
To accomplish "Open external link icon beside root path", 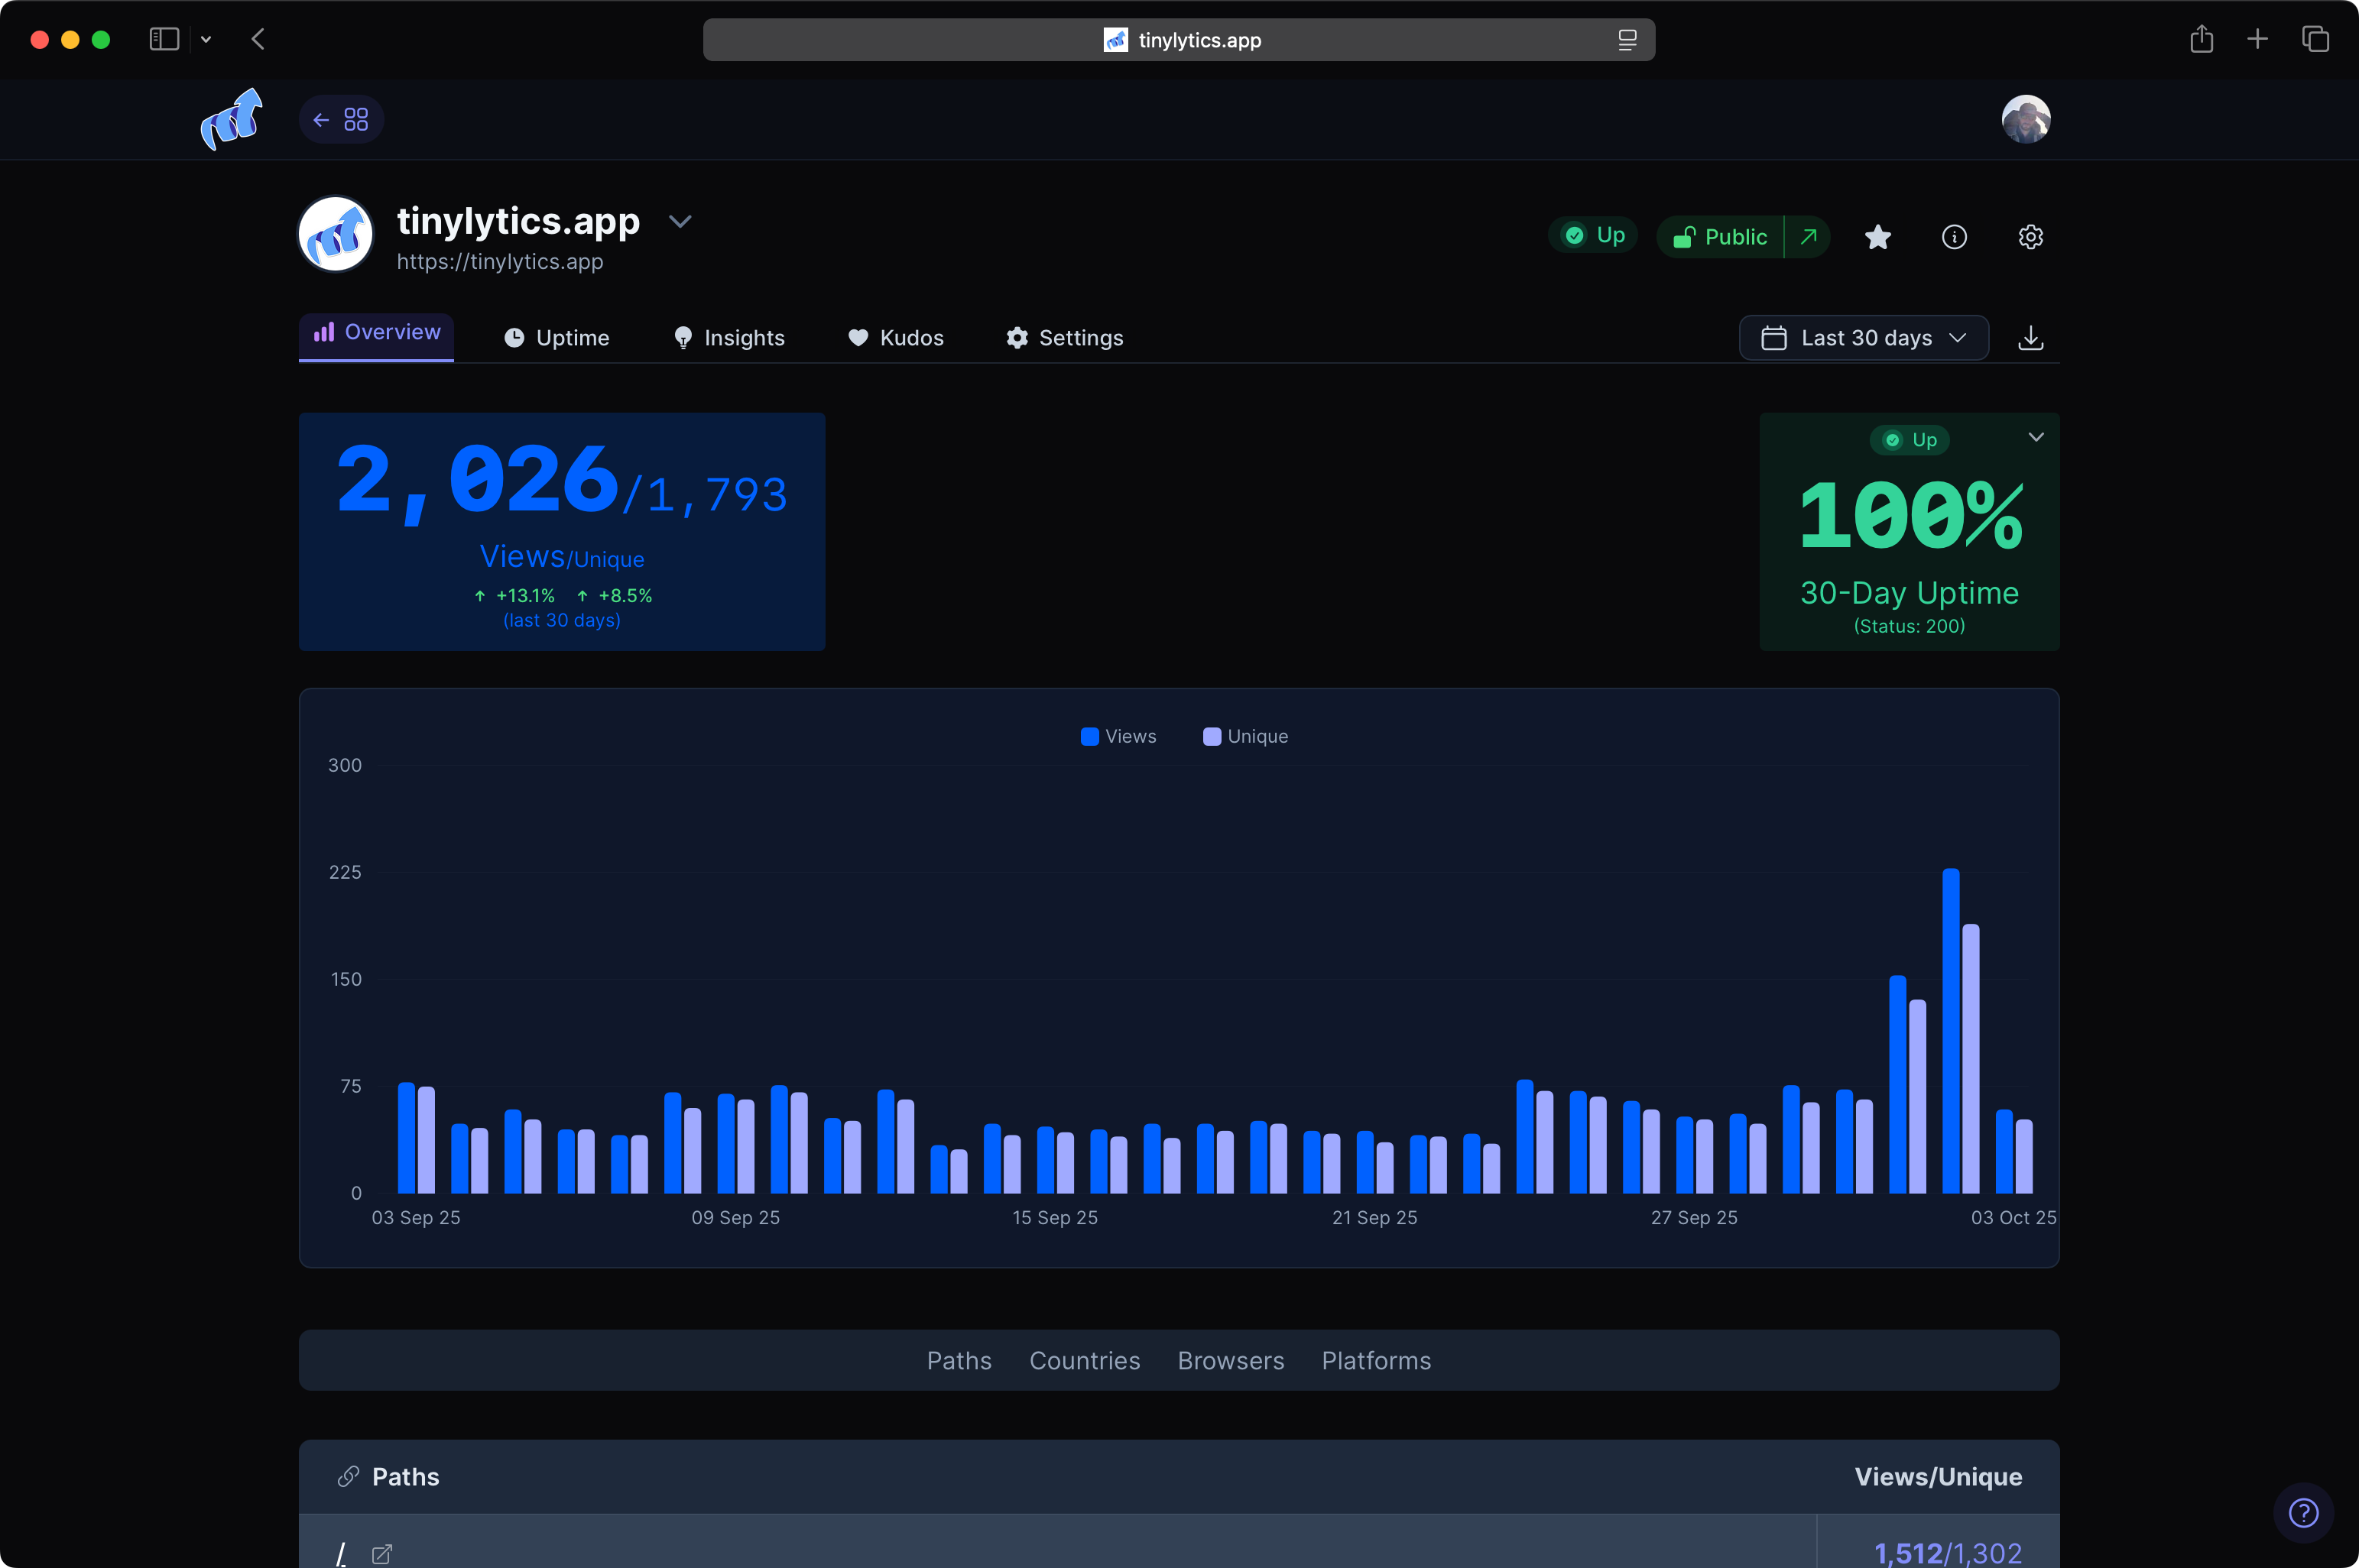I will coord(382,1554).
